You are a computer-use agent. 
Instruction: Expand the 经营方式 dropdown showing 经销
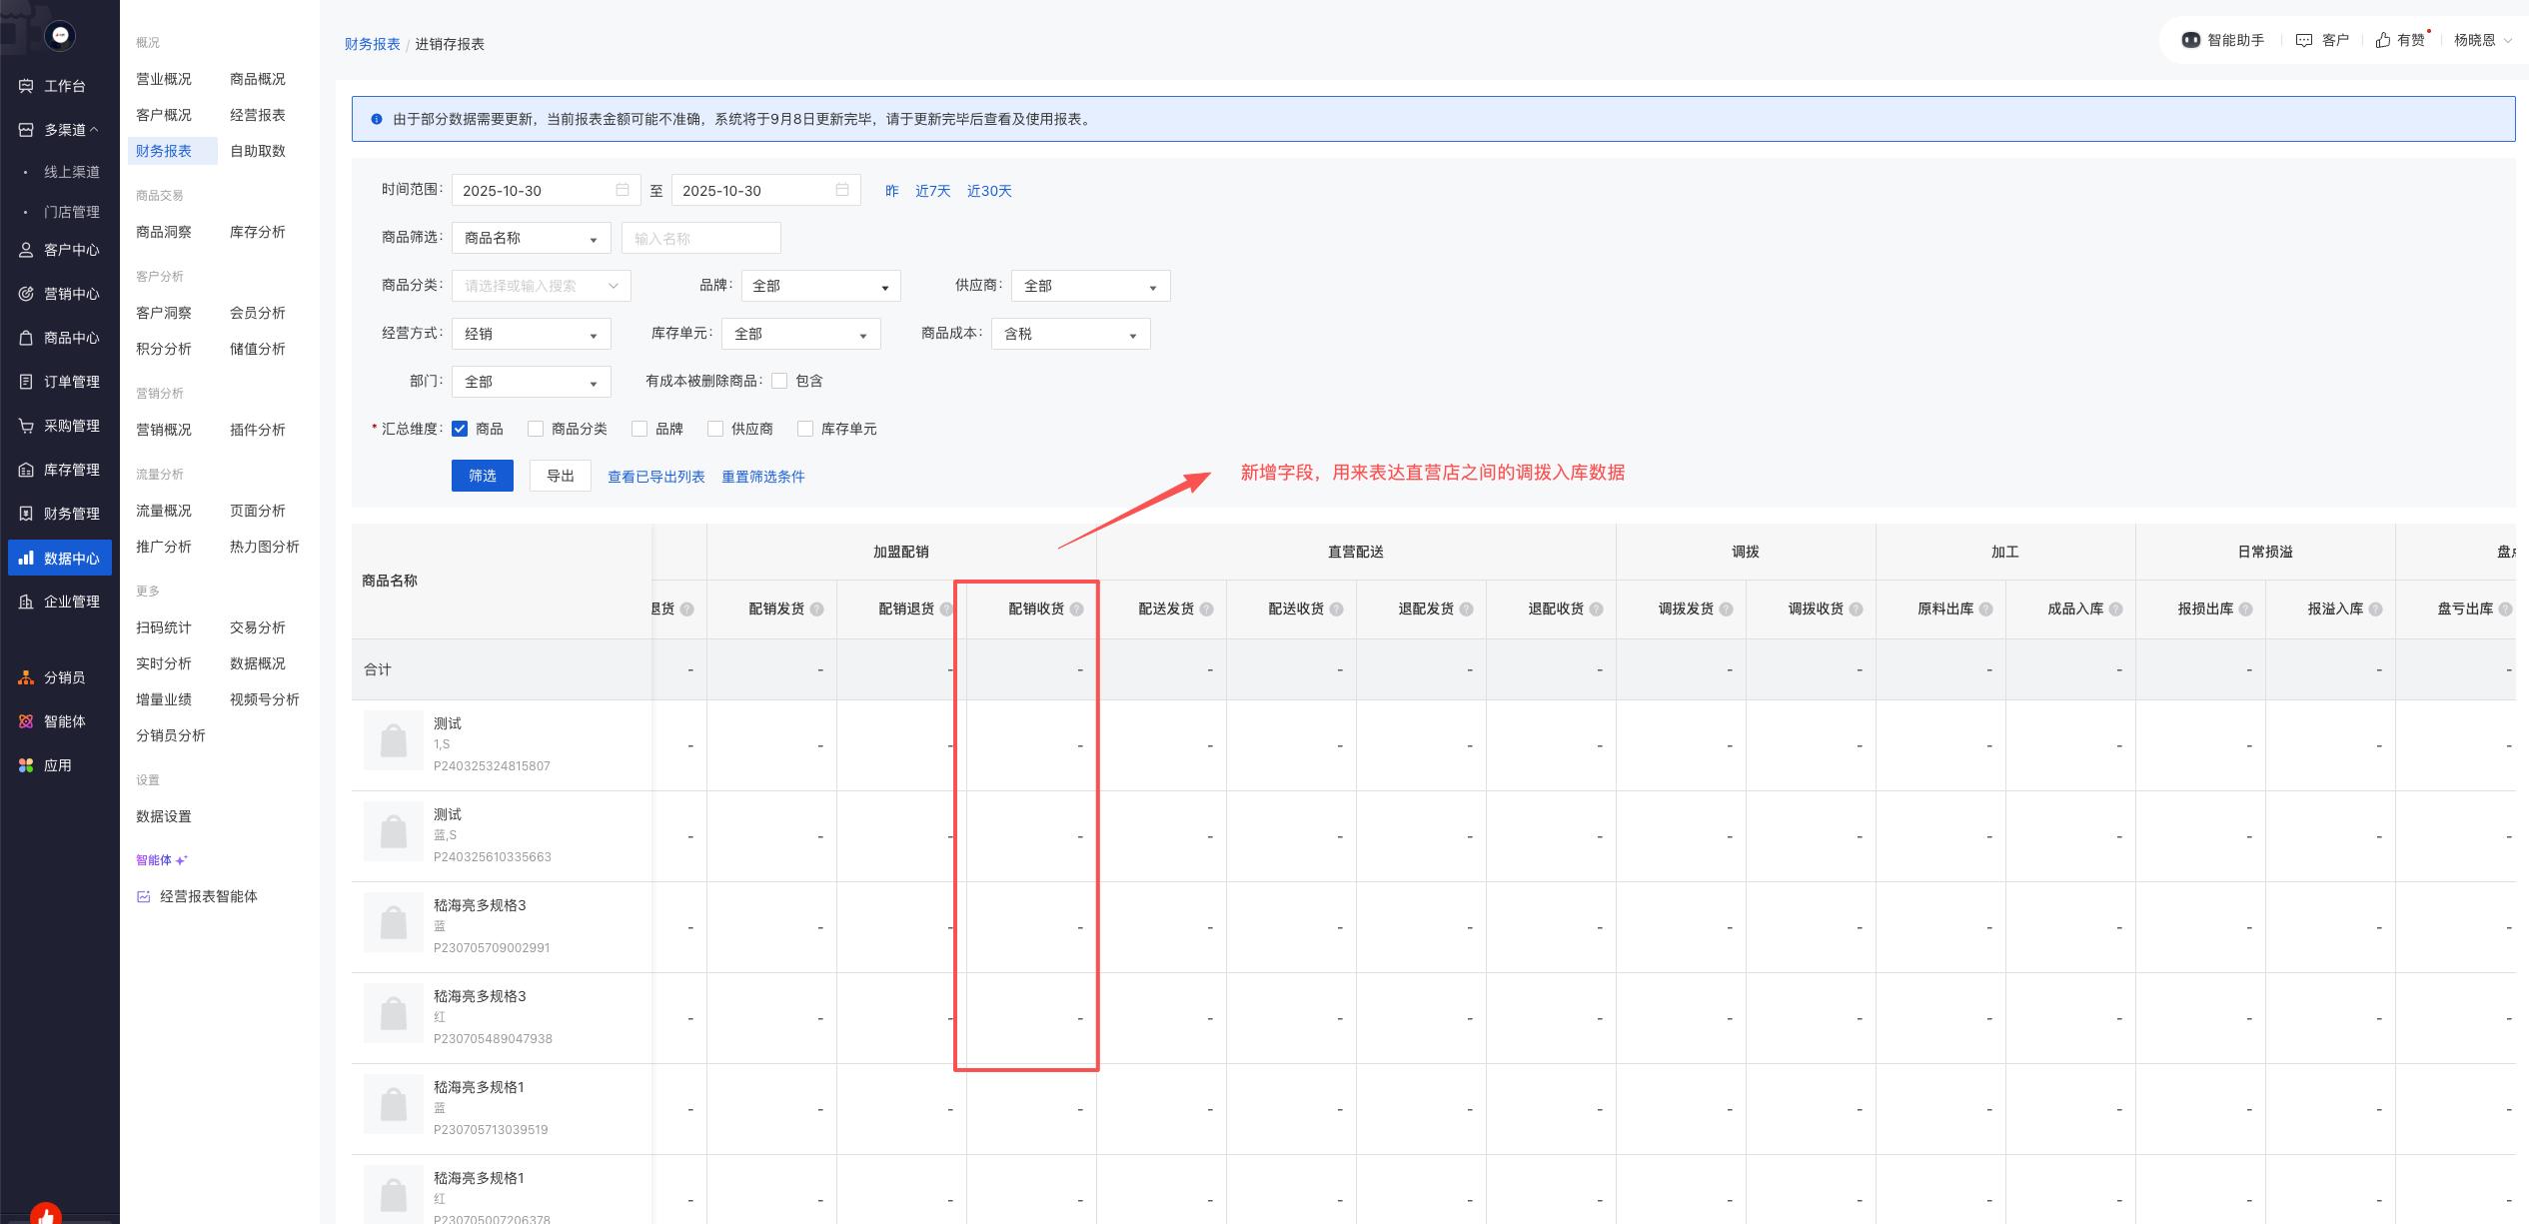531,334
